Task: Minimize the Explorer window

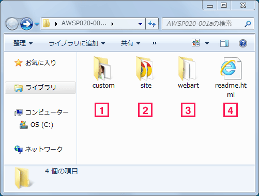Action: pos(210,6)
